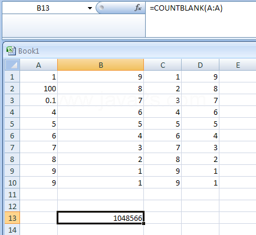Click the Name Box showing B13
Image resolution: width=256 pixels, height=235 pixels.
(43, 8)
